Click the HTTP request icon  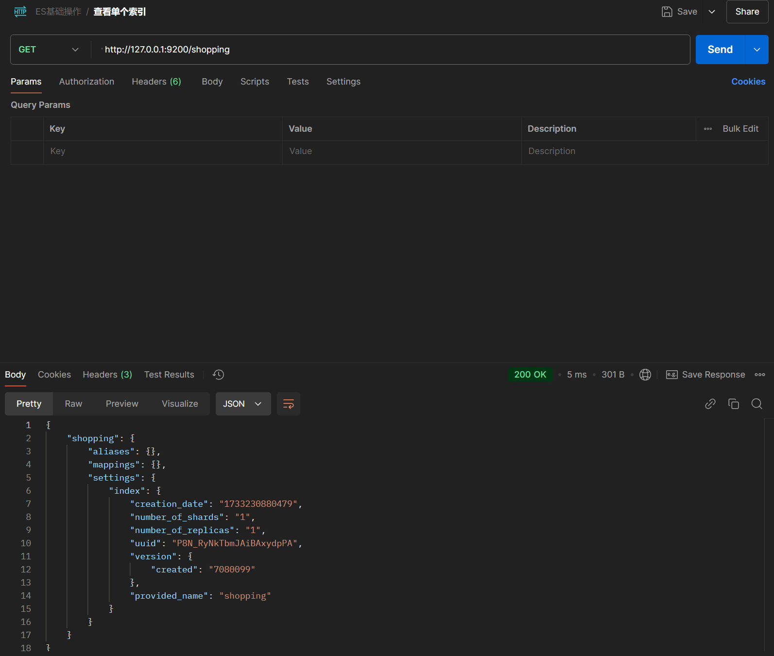[x=20, y=12]
